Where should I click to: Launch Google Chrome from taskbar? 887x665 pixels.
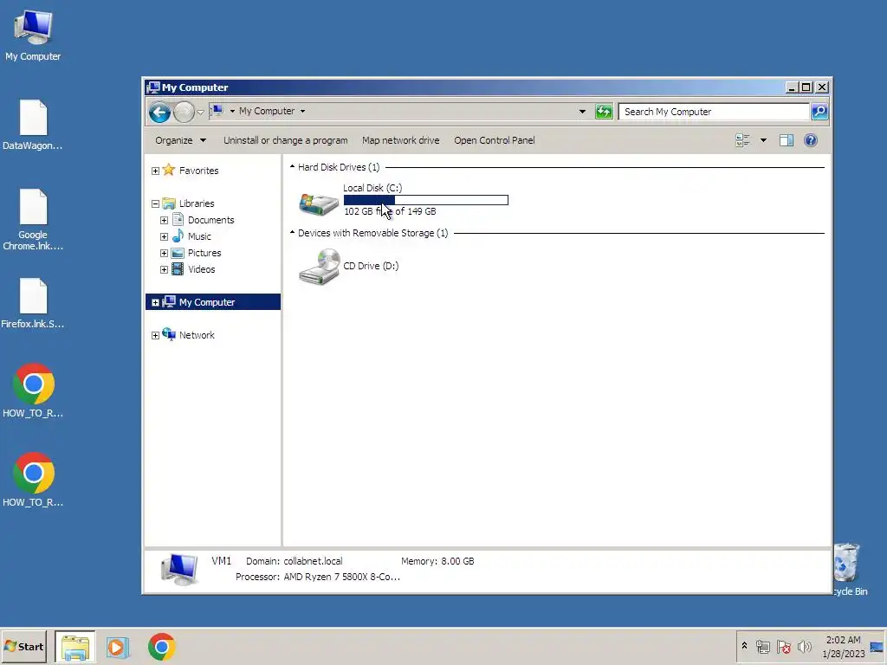[162, 647]
